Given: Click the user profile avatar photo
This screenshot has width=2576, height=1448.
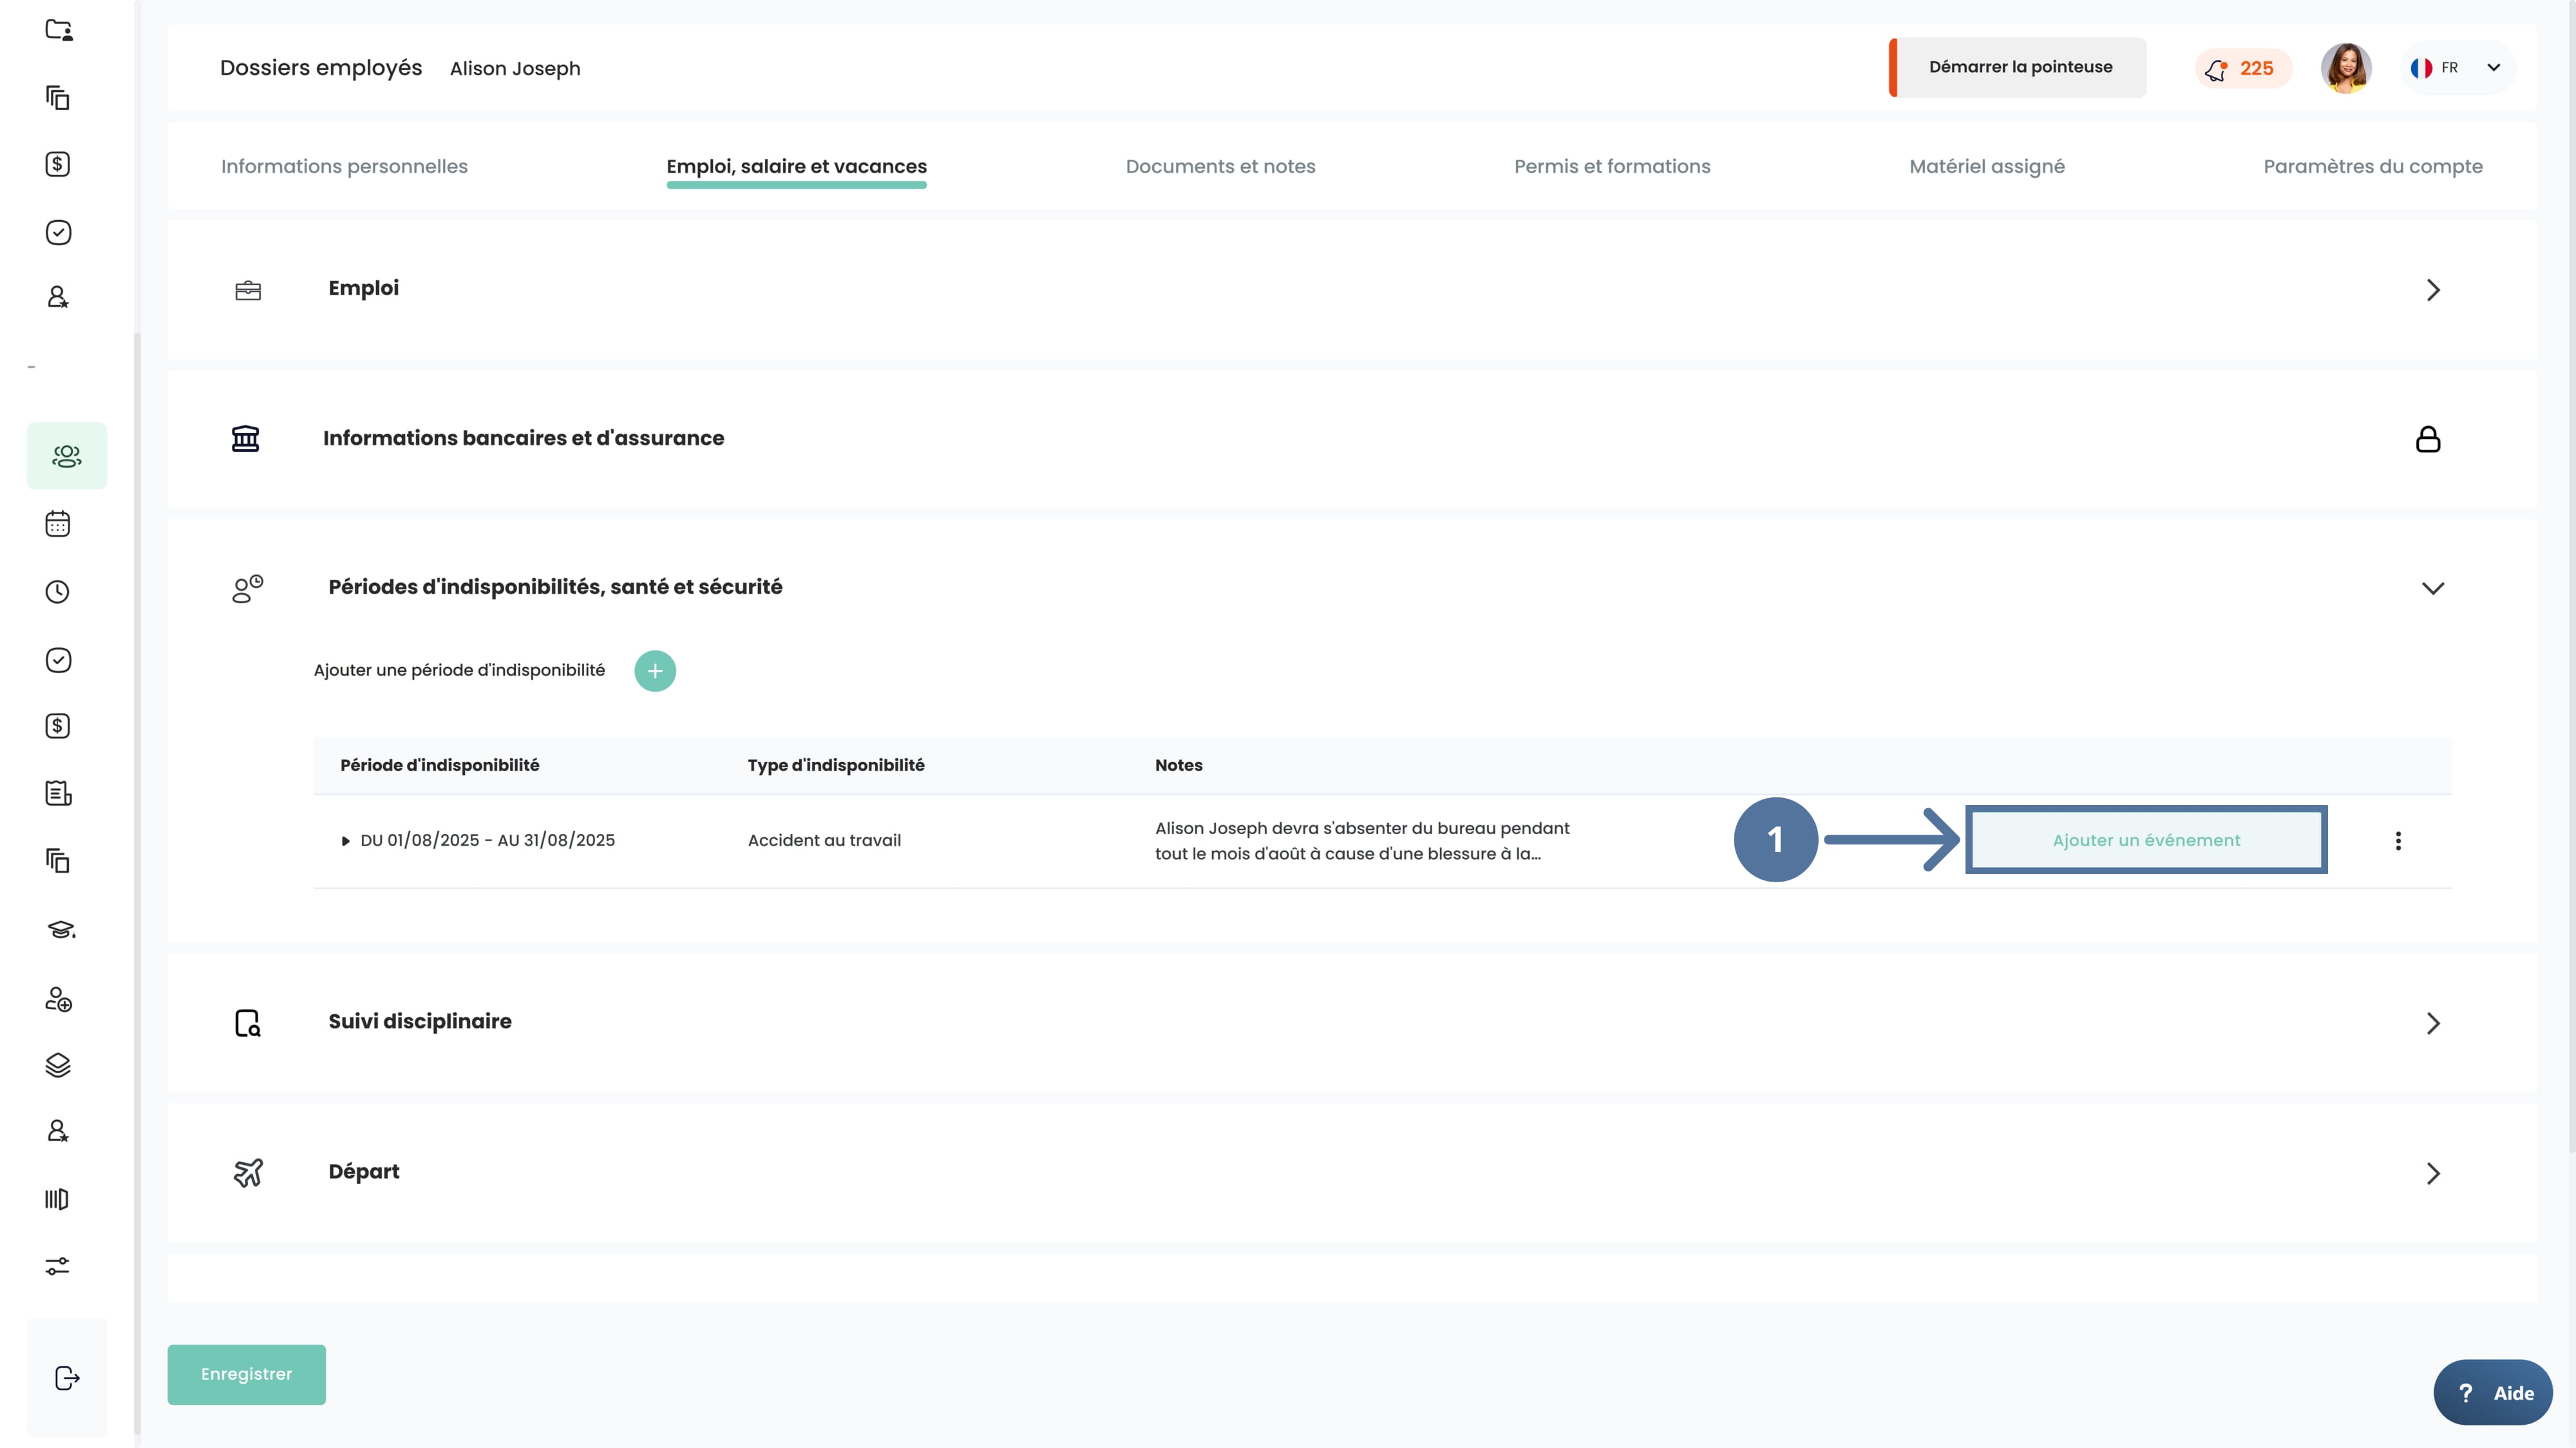Looking at the screenshot, I should tap(2345, 68).
